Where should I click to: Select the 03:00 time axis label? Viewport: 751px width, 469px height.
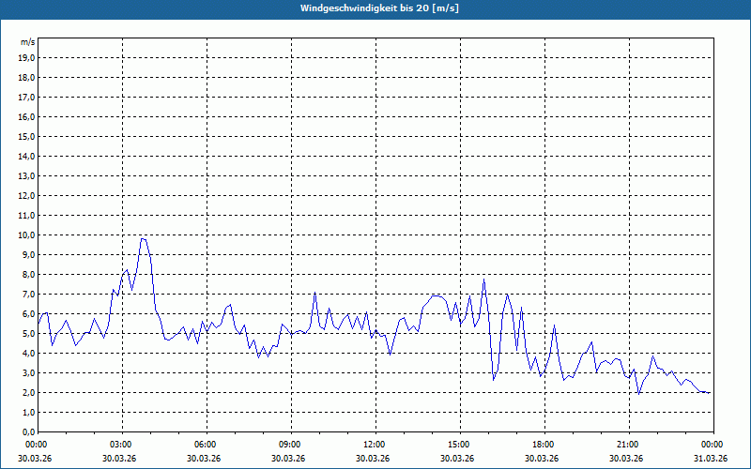pyautogui.click(x=122, y=445)
